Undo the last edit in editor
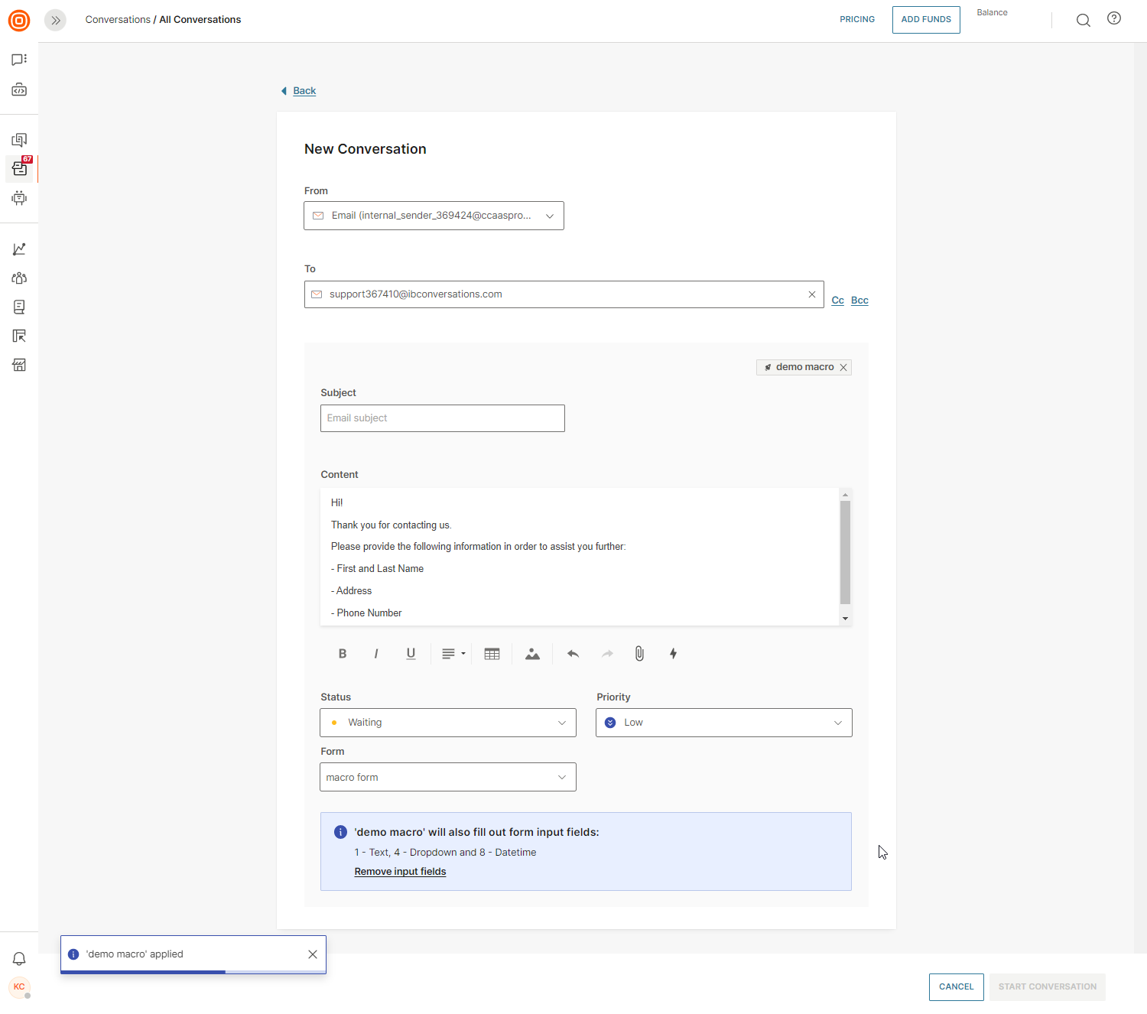The width and height of the screenshot is (1147, 1014). pos(573,654)
